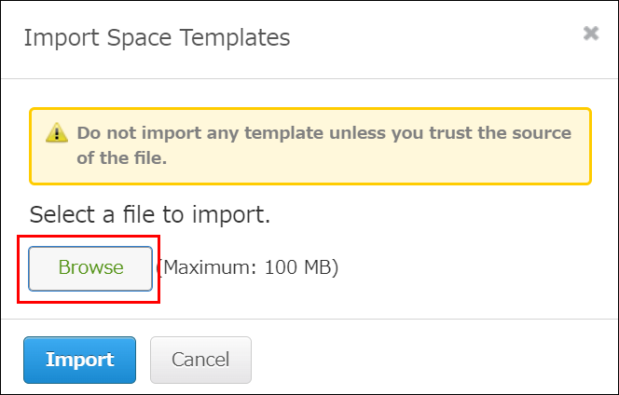The image size is (619, 395).
Task: Click the "Select a file to import." label
Action: click(150, 215)
